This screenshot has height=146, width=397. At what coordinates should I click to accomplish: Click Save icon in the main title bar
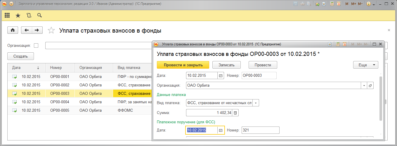[295, 4]
